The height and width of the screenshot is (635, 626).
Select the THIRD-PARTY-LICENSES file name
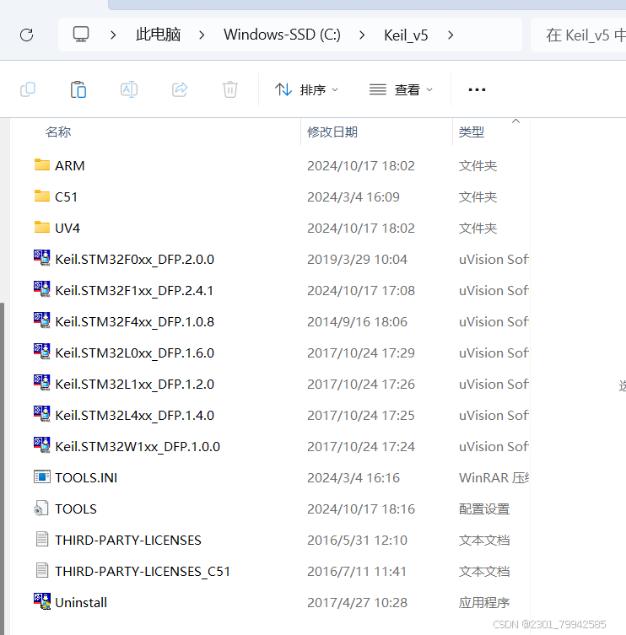click(x=128, y=541)
